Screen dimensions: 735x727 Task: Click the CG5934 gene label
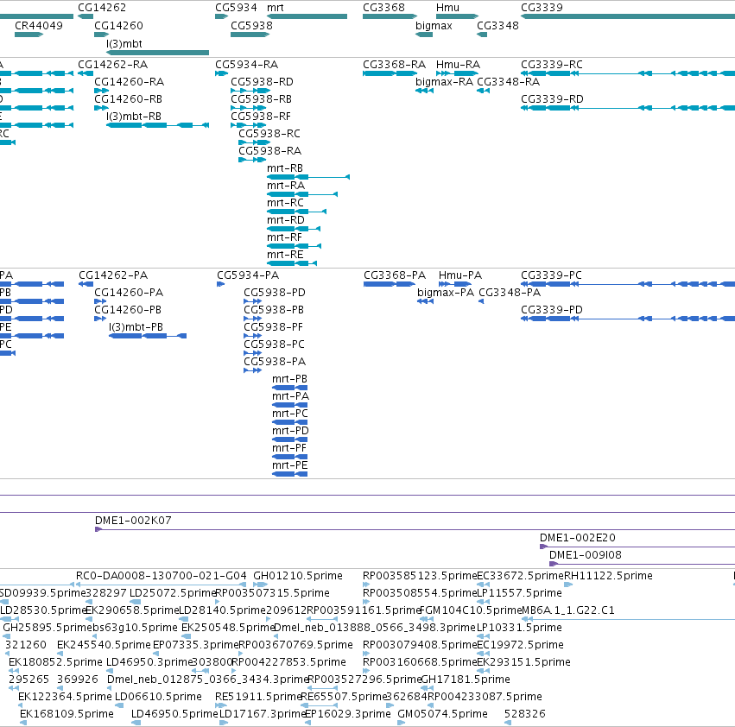point(237,8)
